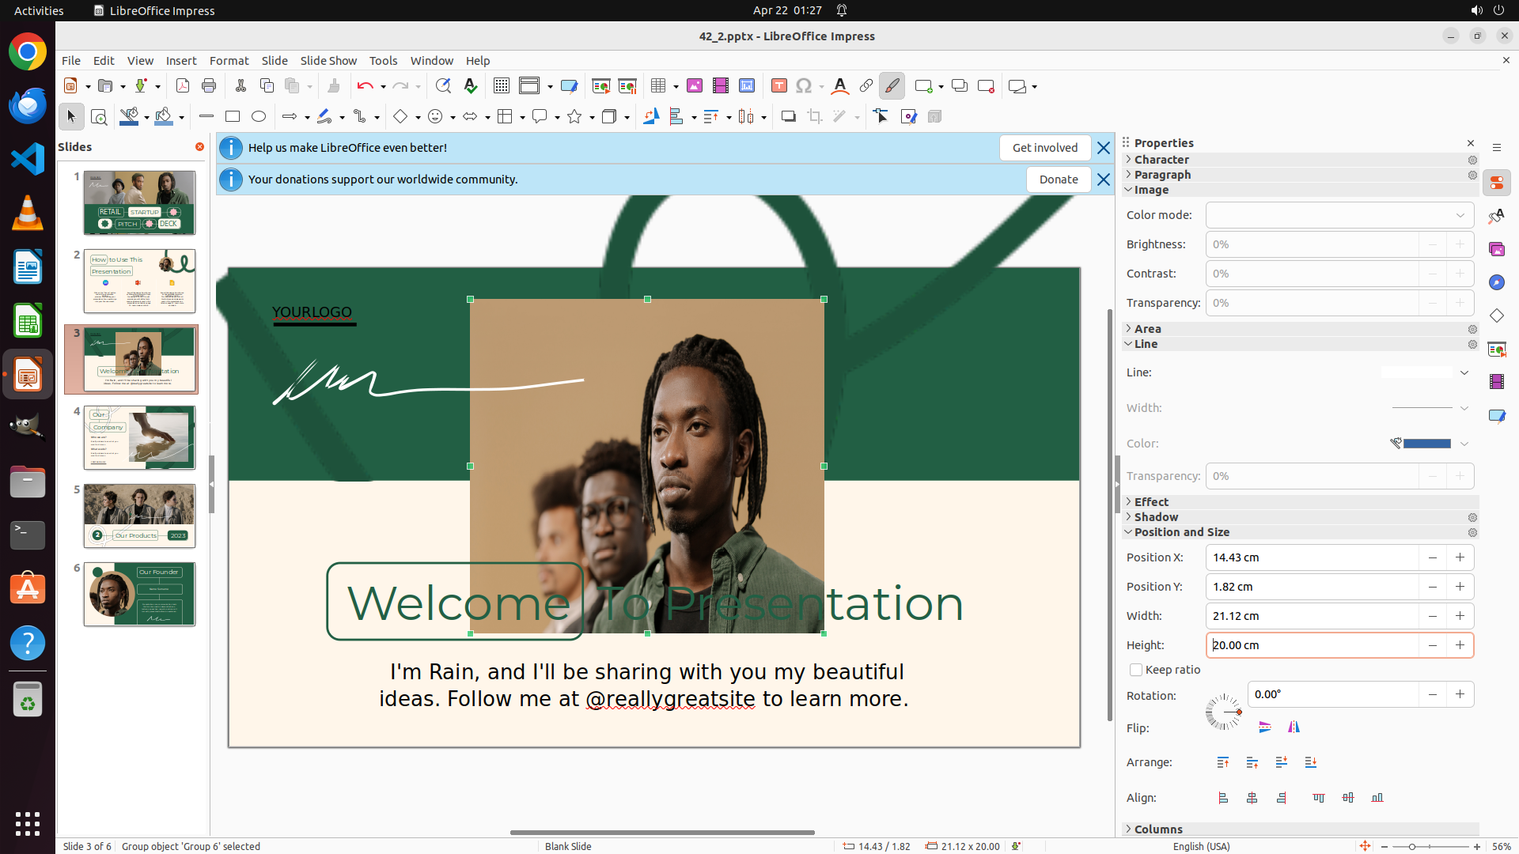Click the Crop Image tool icon
Image resolution: width=1519 pixels, height=854 pixels.
click(814, 117)
